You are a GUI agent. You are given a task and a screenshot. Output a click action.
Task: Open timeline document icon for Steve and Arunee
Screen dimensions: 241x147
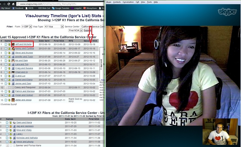click(x=6, y=53)
